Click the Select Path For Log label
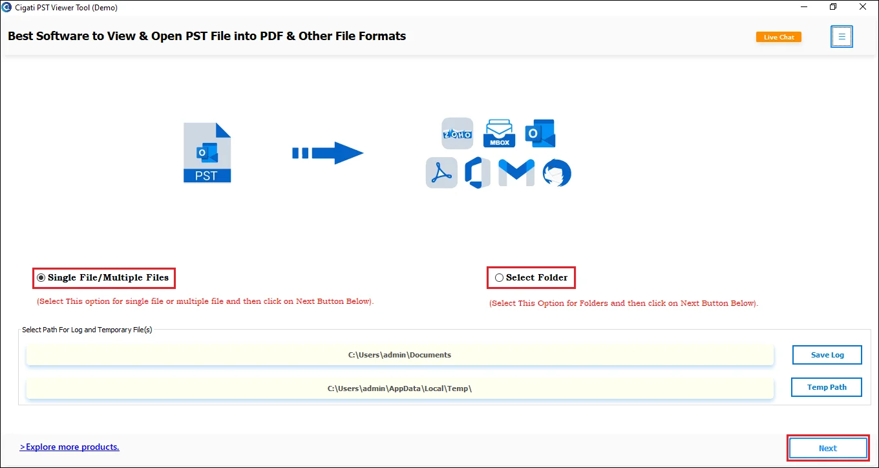This screenshot has width=879, height=468. point(87,330)
